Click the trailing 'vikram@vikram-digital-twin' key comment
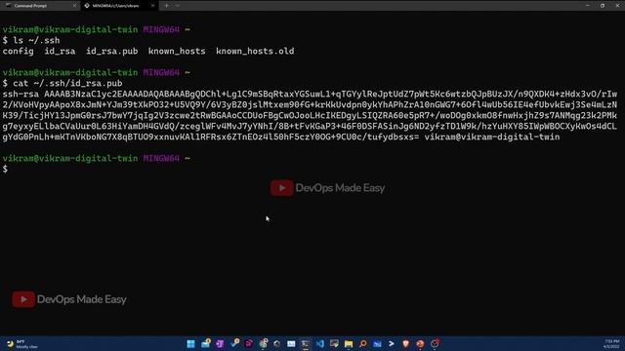Image resolution: width=625 pixels, height=351 pixels. [492, 136]
